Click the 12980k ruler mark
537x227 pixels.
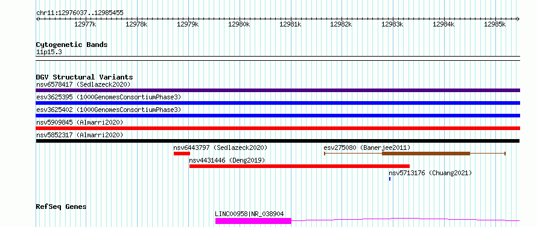[239, 24]
